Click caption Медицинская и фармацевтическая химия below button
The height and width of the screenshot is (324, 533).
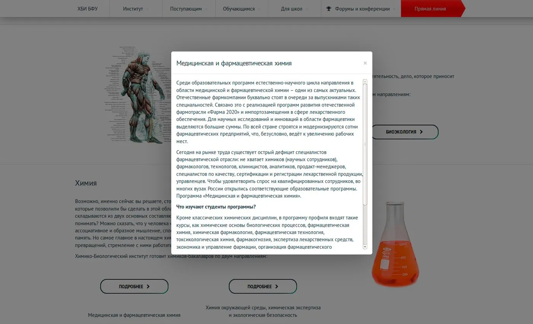[x=134, y=315]
